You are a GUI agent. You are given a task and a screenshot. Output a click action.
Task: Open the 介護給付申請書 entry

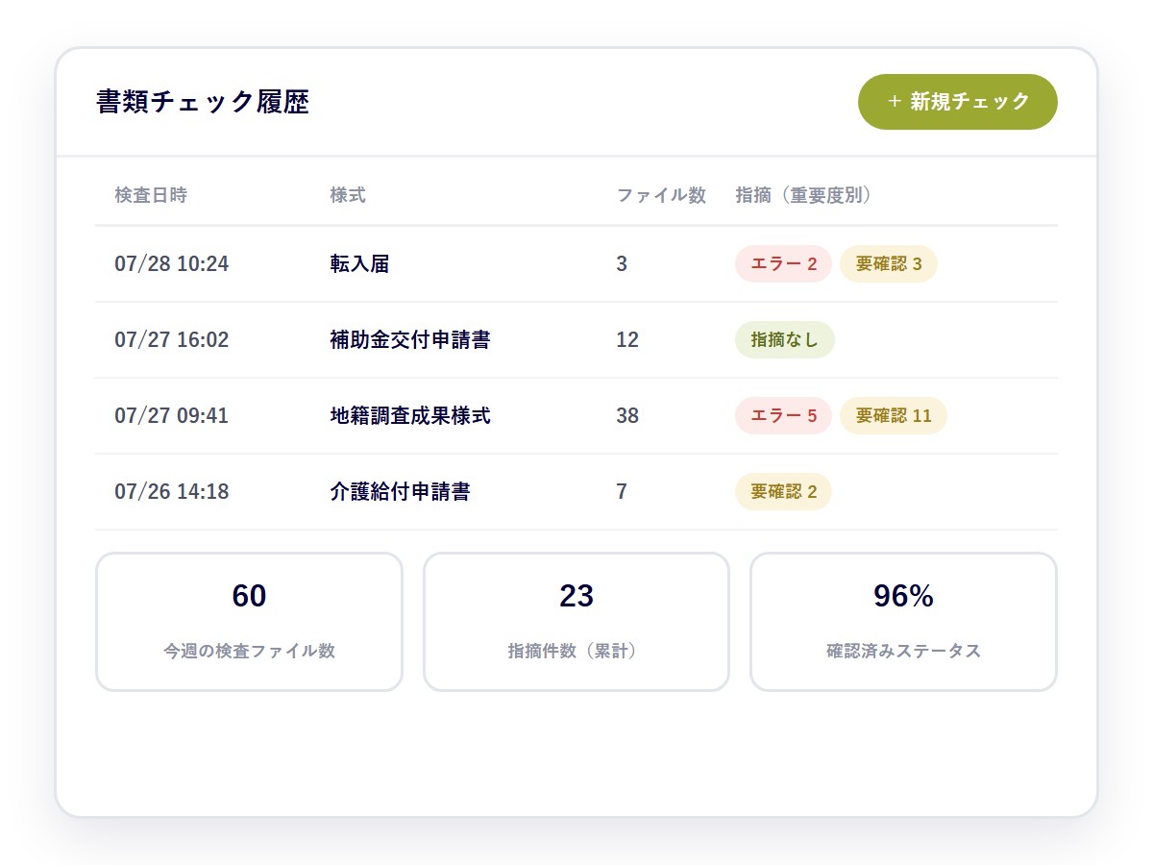tap(400, 491)
